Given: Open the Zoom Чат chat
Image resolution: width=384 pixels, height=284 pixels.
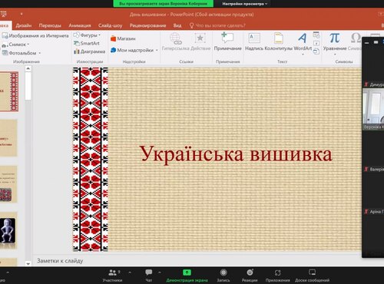Looking at the screenshot, I should click(x=149, y=276).
